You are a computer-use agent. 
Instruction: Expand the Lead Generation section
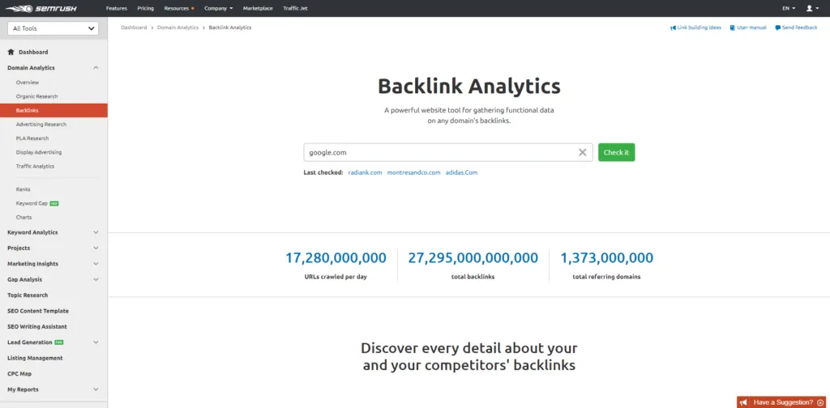tap(96, 342)
